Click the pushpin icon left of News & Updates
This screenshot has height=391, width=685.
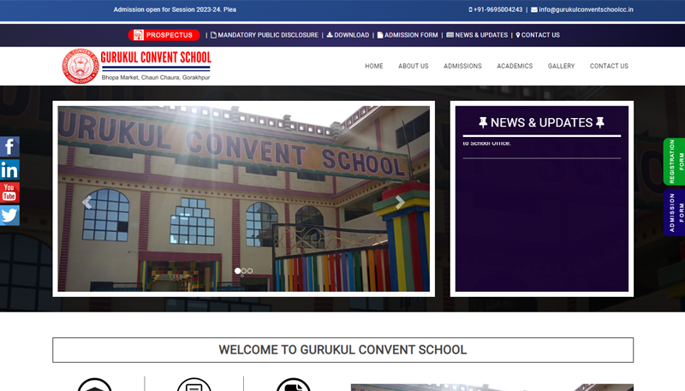(483, 122)
